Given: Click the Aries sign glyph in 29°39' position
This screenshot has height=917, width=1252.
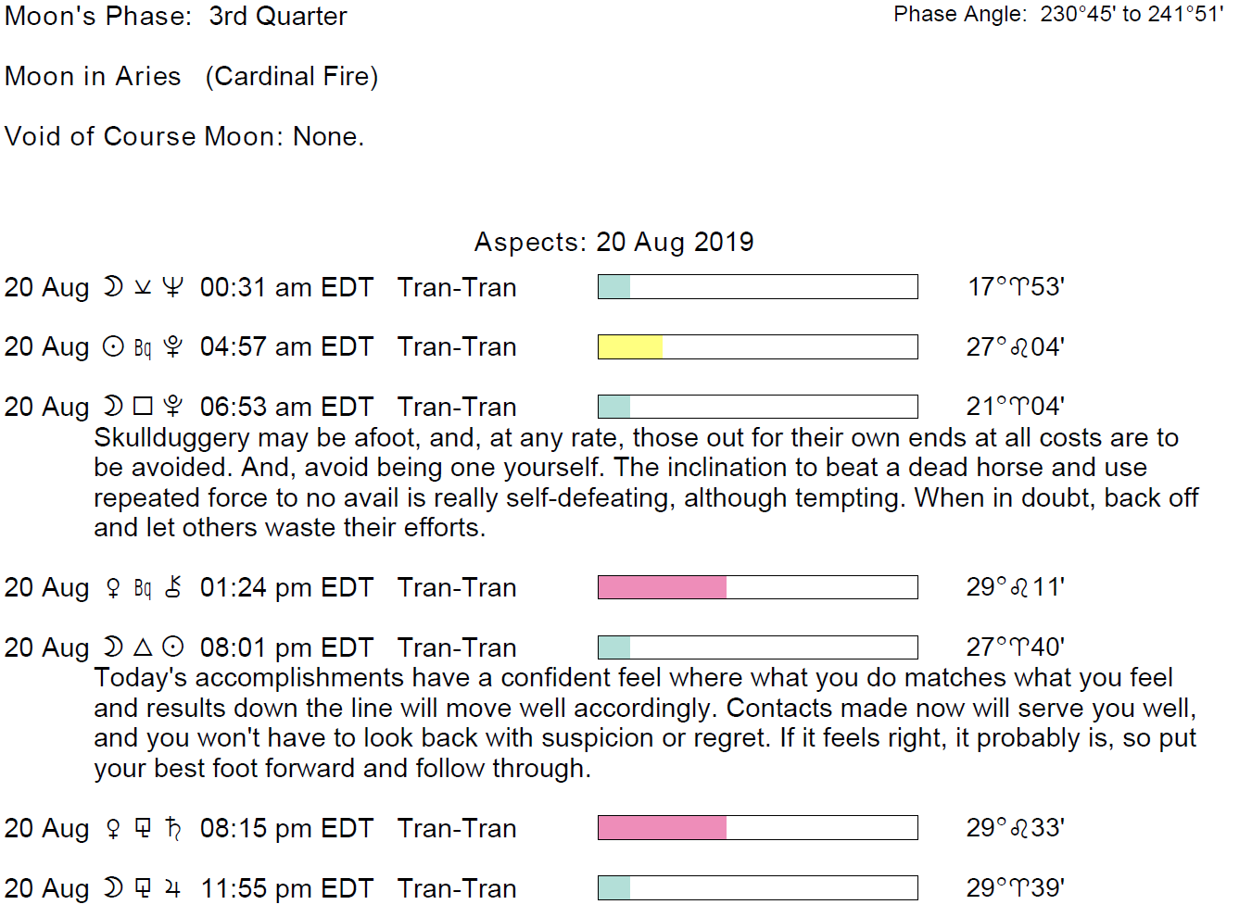Looking at the screenshot, I should 1018,889.
